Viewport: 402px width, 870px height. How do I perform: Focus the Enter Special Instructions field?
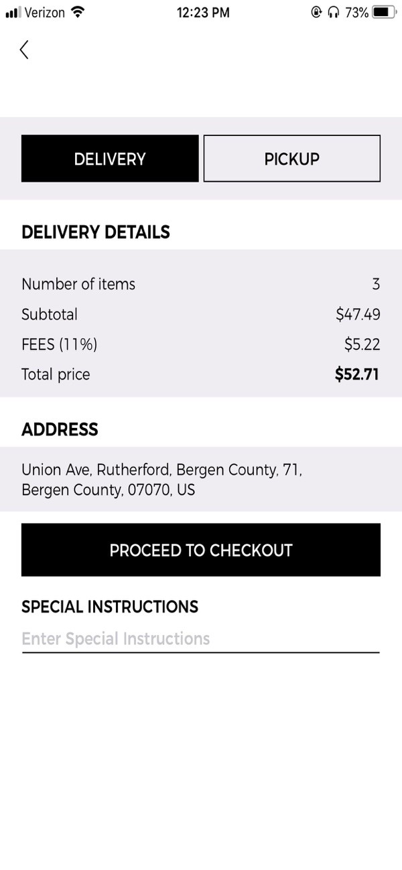click(x=200, y=639)
